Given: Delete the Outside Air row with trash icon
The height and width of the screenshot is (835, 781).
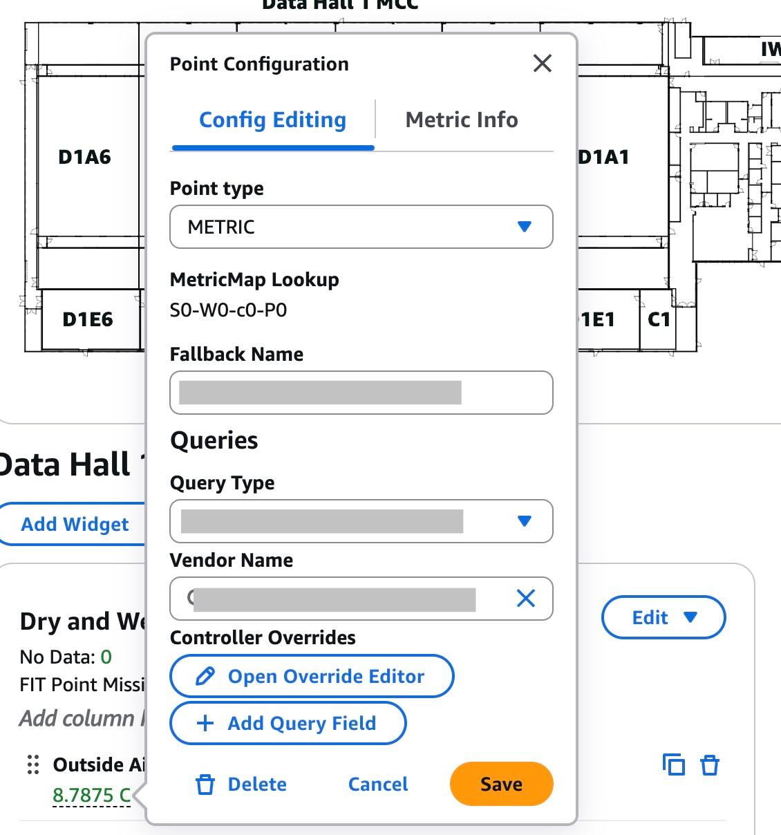Looking at the screenshot, I should tap(710, 765).
